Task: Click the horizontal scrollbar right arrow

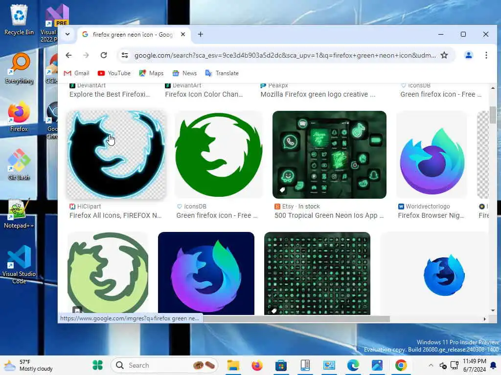Action: tap(485, 319)
